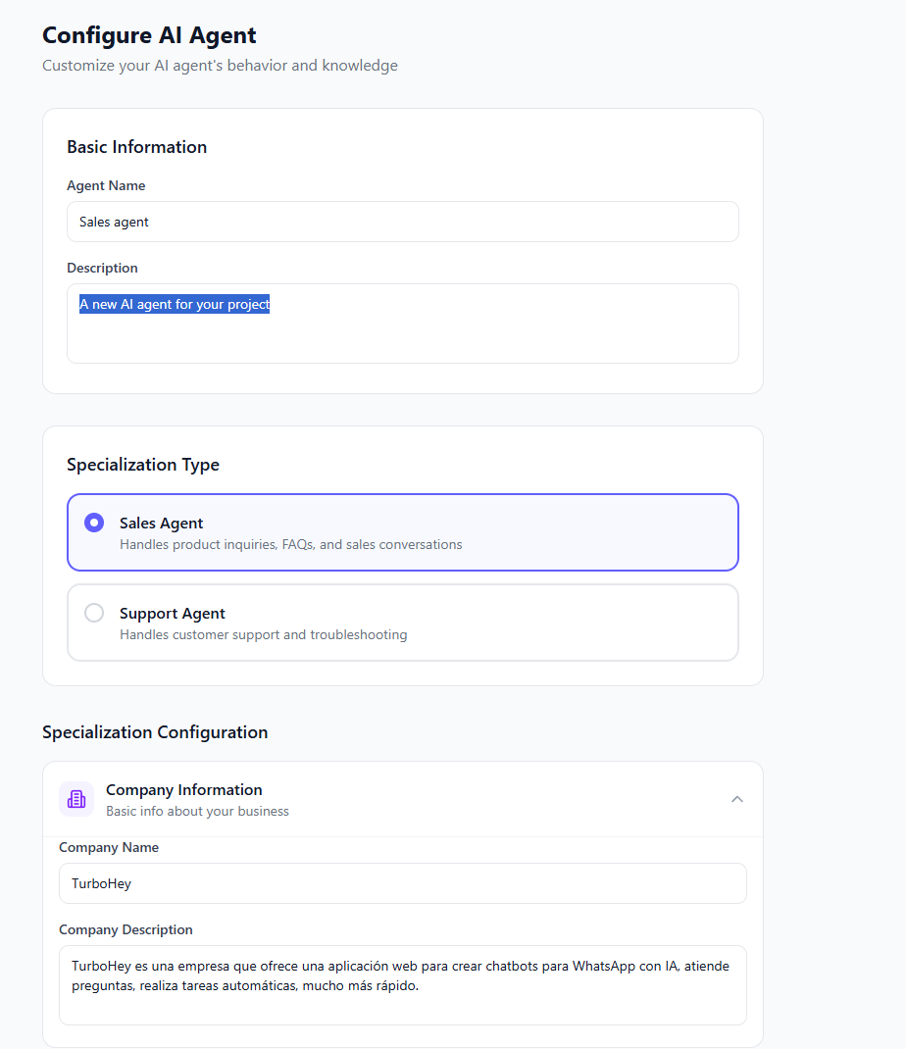
Task: Click the Company Description field label
Action: (126, 929)
